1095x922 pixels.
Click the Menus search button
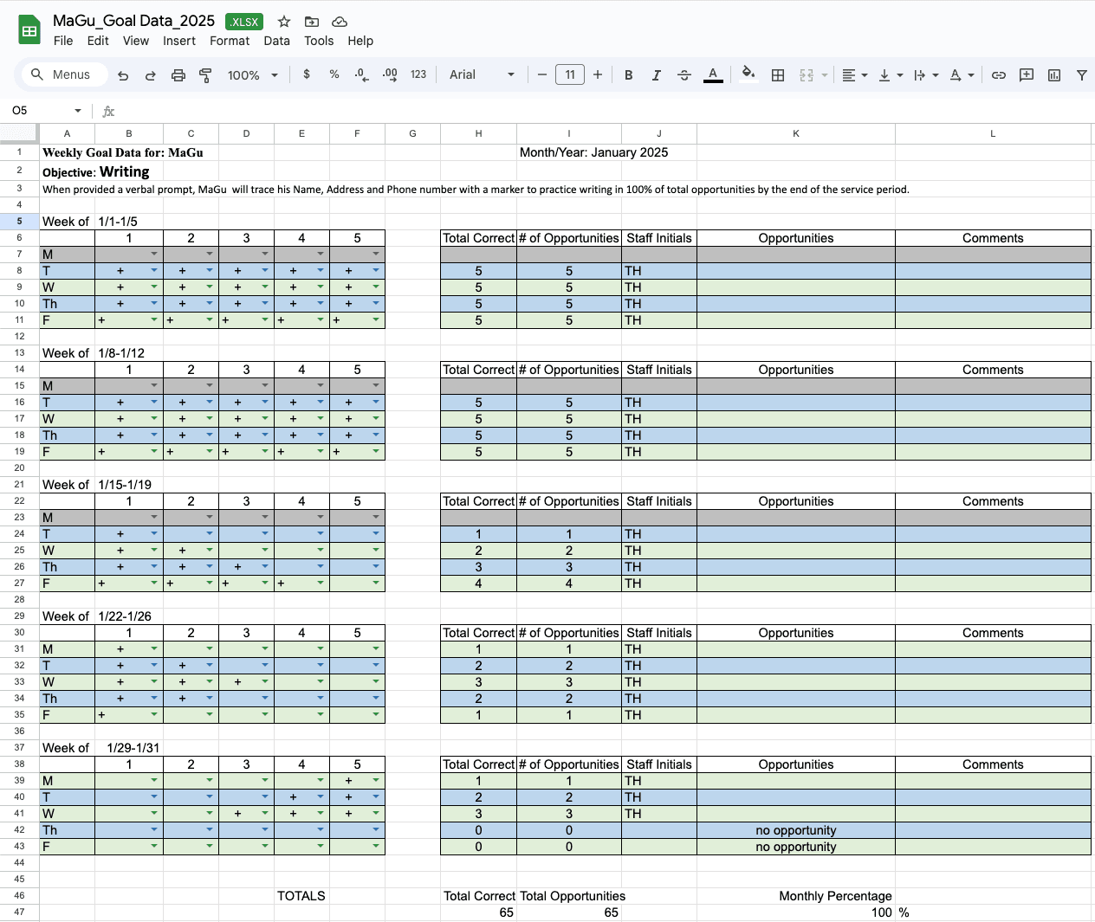click(62, 74)
